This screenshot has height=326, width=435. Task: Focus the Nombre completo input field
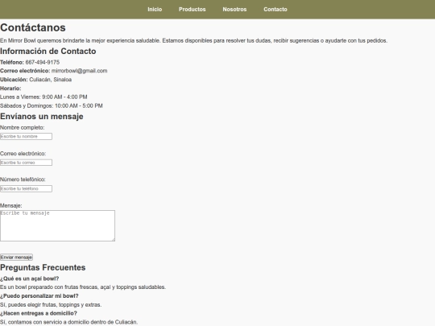click(26, 136)
